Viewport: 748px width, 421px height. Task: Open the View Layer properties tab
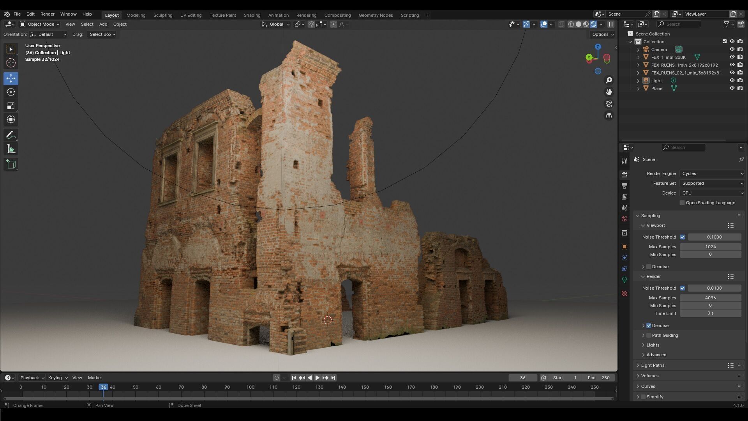(625, 196)
